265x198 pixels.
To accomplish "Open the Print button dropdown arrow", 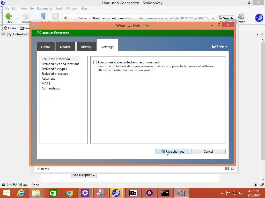I will (x=250, y=18).
